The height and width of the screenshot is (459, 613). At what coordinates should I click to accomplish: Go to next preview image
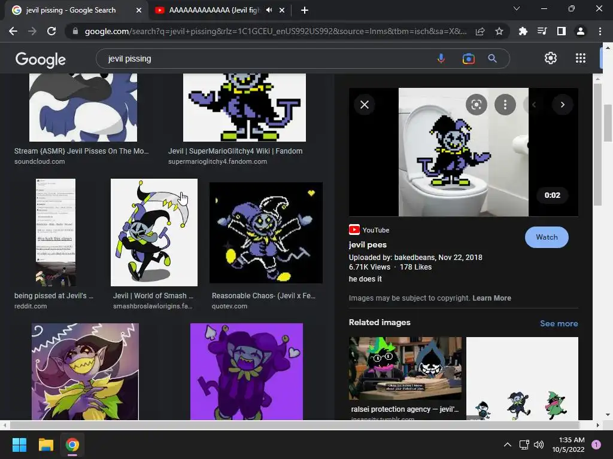(x=563, y=105)
